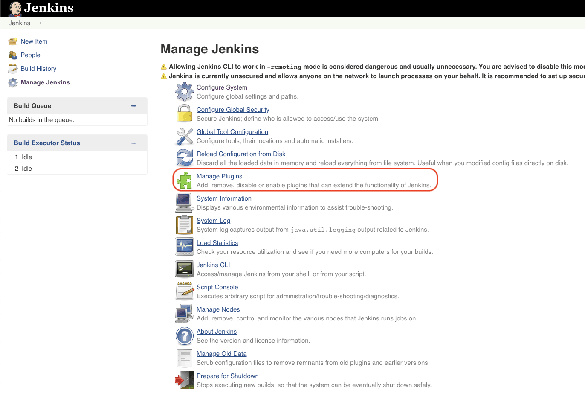Open the Manage Plugins link
The image size is (585, 402).
pyautogui.click(x=219, y=176)
